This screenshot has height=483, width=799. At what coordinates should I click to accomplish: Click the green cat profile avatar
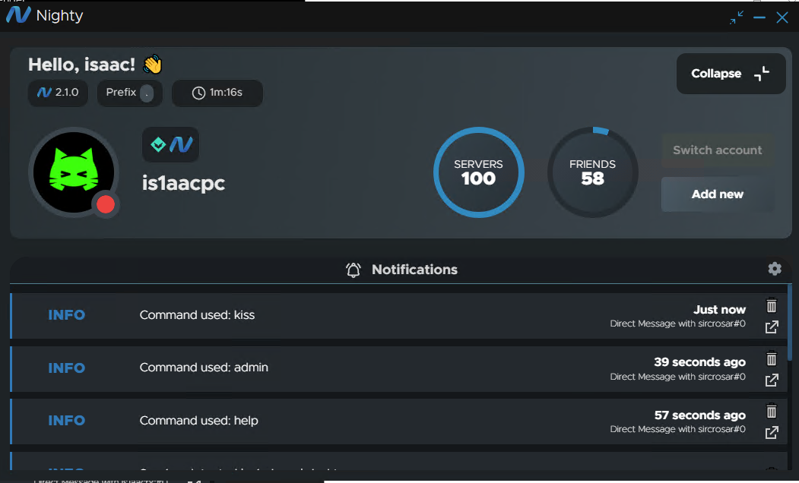[71, 172]
